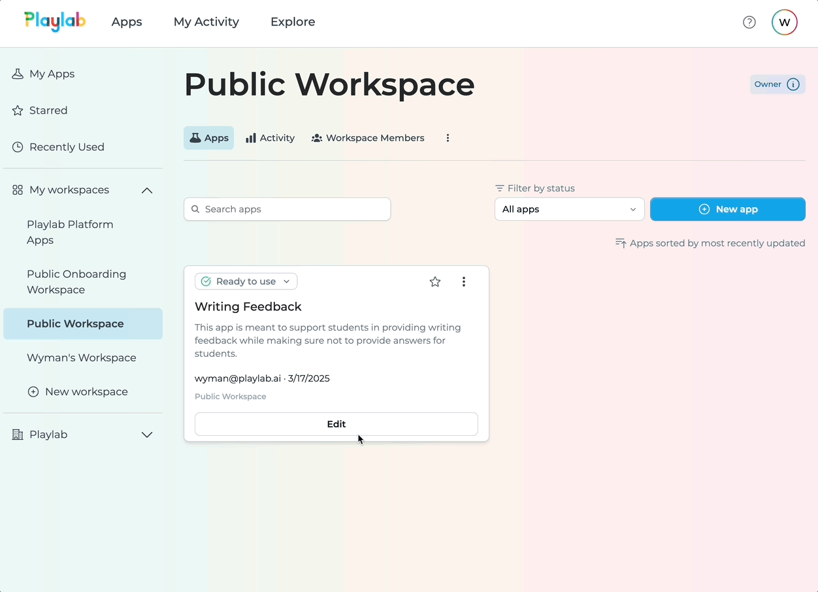Click the Owner info icon
The width and height of the screenshot is (818, 592).
(x=793, y=84)
